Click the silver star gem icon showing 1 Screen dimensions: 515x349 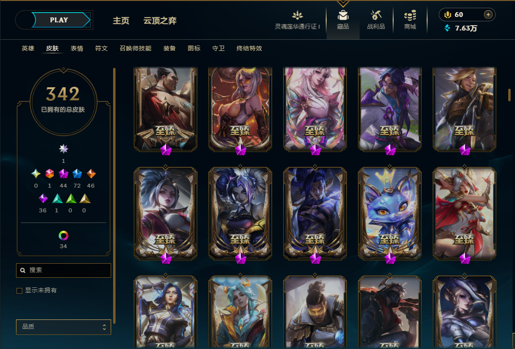64,149
